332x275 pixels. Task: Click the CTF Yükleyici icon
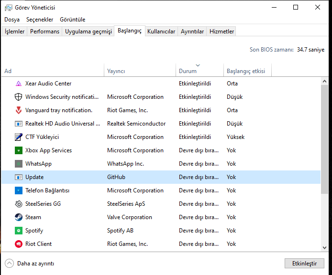click(x=19, y=137)
